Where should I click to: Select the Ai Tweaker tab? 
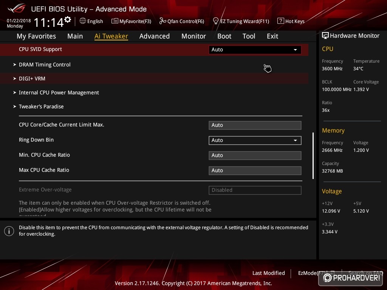click(x=111, y=36)
